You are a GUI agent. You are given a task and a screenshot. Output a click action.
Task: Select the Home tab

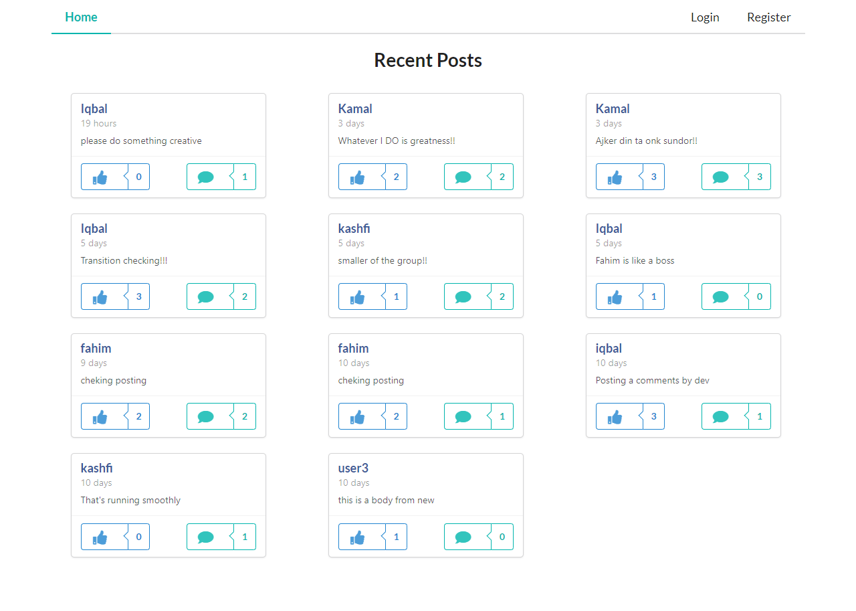pos(81,17)
